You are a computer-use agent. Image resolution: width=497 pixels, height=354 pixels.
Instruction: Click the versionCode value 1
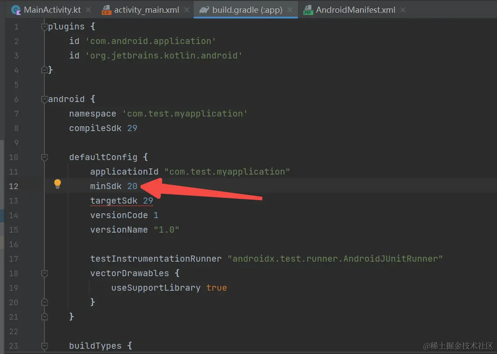[x=156, y=215]
